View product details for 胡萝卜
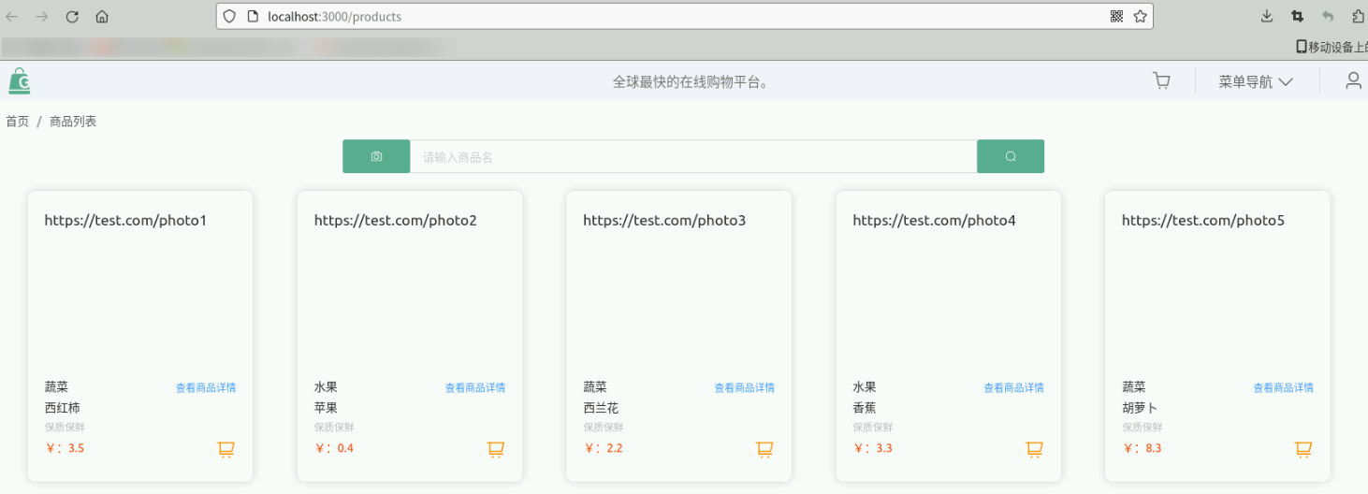The height and width of the screenshot is (494, 1368). 1284,387
